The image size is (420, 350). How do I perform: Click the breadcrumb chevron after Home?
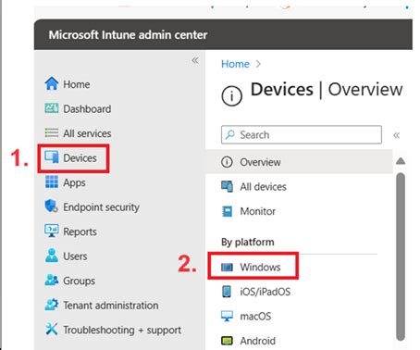click(x=258, y=64)
